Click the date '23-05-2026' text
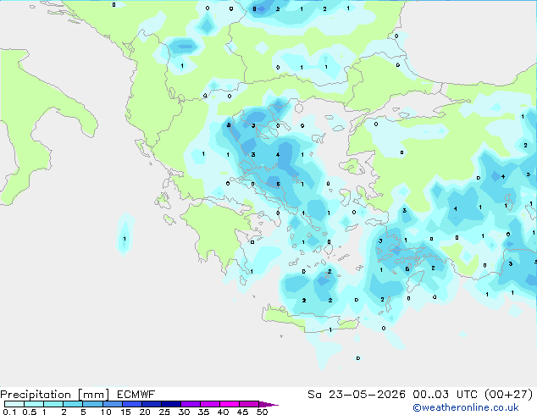Image resolution: width=537 pixels, height=415 pixels. click(x=367, y=395)
